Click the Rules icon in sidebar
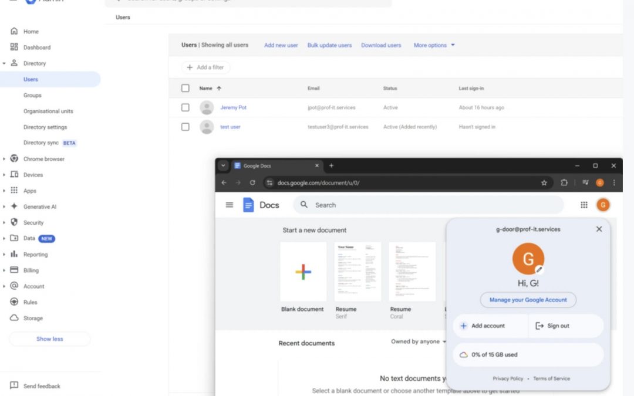Viewport: 634px width, 396px height. click(14, 302)
